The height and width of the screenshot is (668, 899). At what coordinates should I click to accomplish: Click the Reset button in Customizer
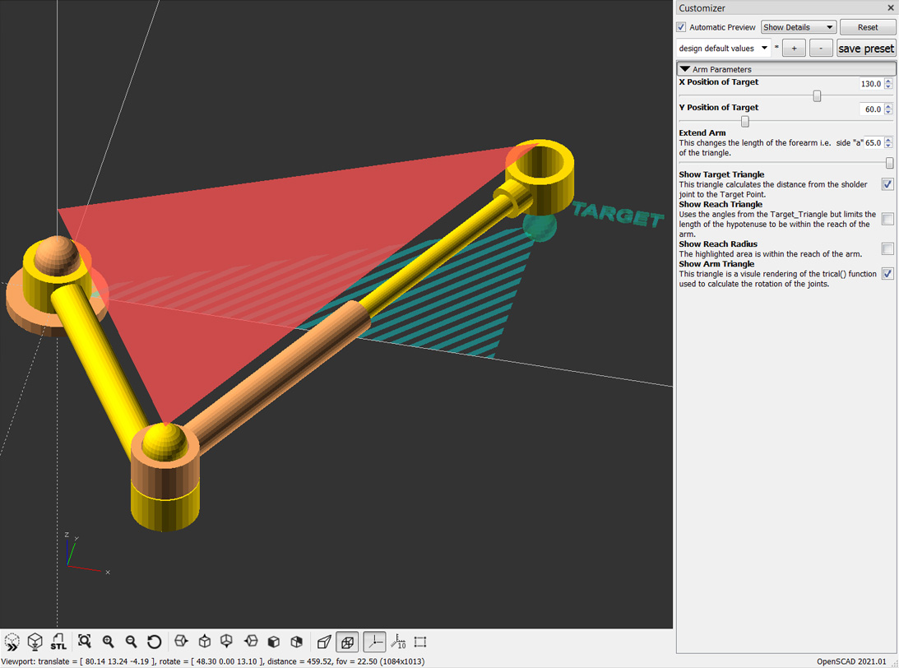coord(868,26)
